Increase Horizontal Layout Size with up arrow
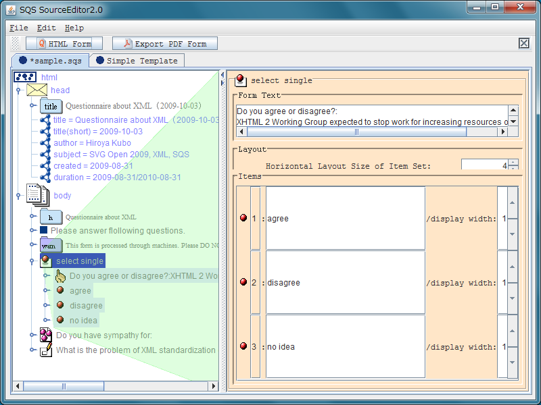541x405 pixels. click(513, 162)
